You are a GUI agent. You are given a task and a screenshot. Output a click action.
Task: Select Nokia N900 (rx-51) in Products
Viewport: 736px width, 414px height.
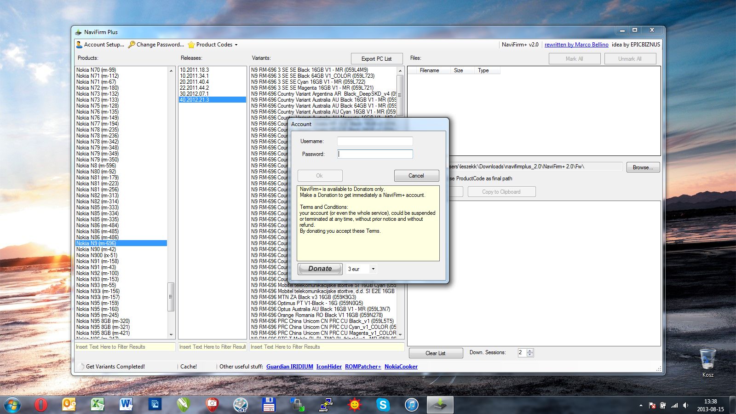(x=121, y=255)
